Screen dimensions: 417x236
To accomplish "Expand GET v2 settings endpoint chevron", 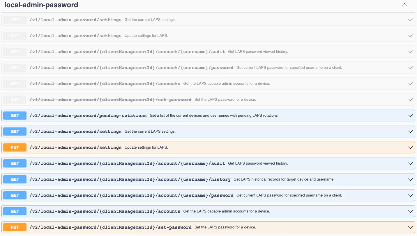I will tap(410, 131).
